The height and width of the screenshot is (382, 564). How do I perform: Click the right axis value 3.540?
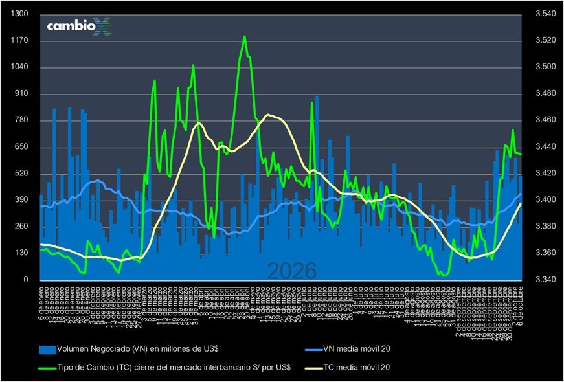pos(546,14)
